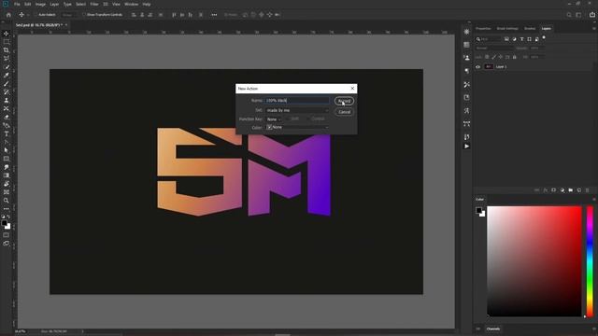Select the Move tool in the left toolbar
Screen dimensions: 598x336
pyautogui.click(x=7, y=34)
